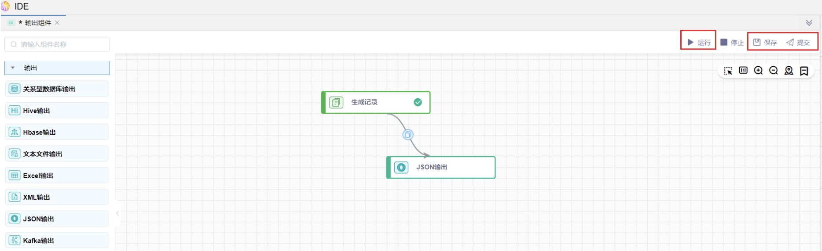The height and width of the screenshot is (251, 822).
Task: Save the workflow with 保存
Action: (x=765, y=43)
